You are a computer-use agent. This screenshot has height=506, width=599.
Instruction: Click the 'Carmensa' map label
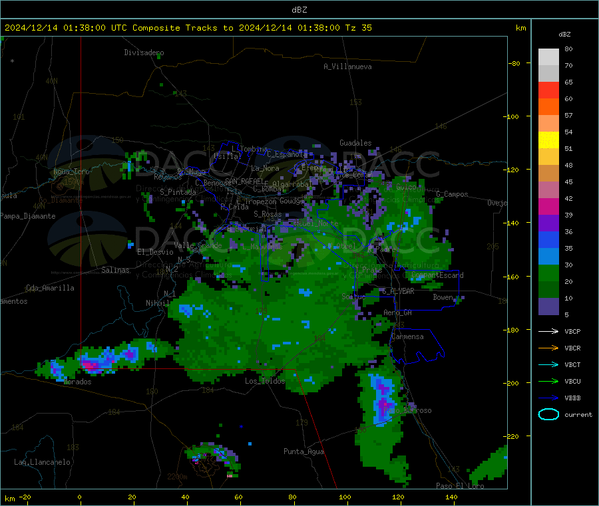407,336
